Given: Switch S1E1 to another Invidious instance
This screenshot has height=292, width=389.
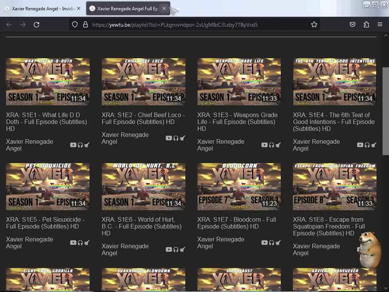Looking at the screenshot, I should point(87,145).
